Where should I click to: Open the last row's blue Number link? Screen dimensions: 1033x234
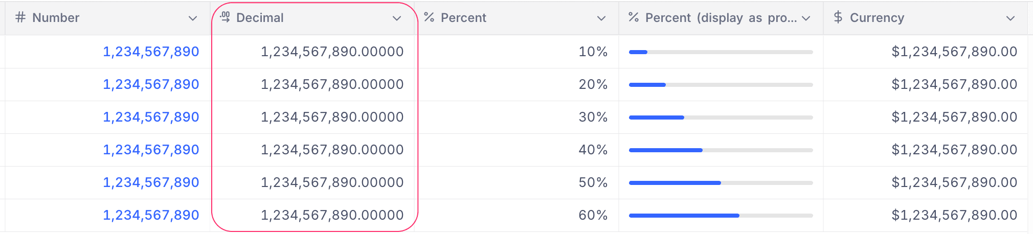(151, 215)
